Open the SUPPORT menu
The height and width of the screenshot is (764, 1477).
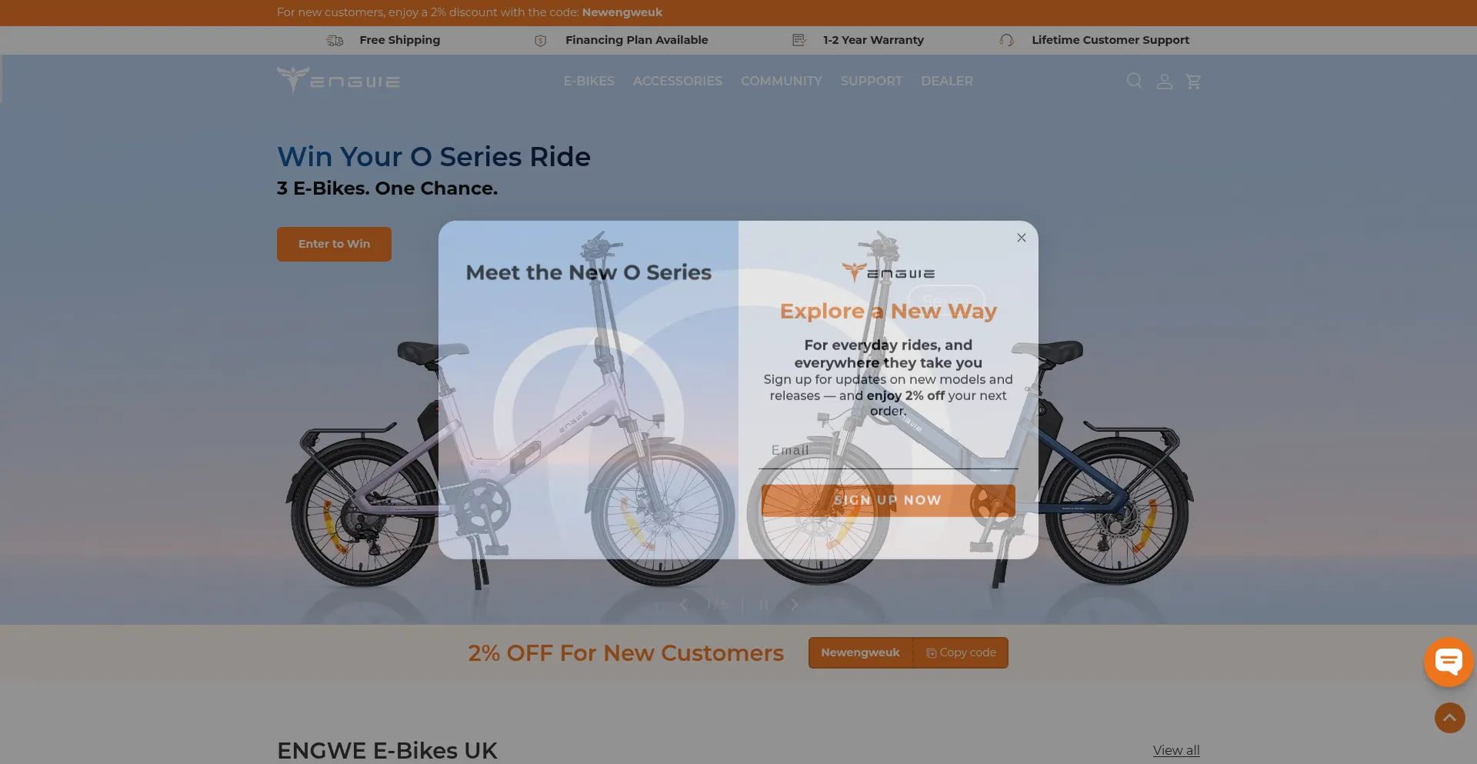click(x=871, y=81)
